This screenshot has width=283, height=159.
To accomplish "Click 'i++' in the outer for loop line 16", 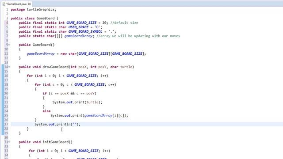I will point(103,76).
